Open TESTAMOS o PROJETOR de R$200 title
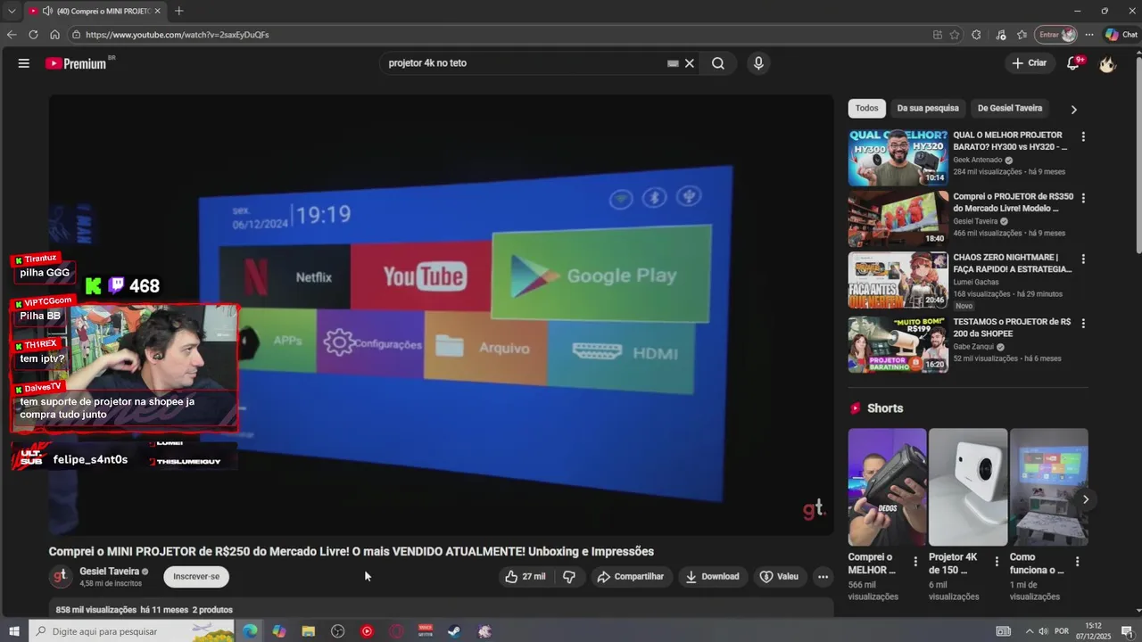The height and width of the screenshot is (642, 1142). pyautogui.click(x=1012, y=327)
